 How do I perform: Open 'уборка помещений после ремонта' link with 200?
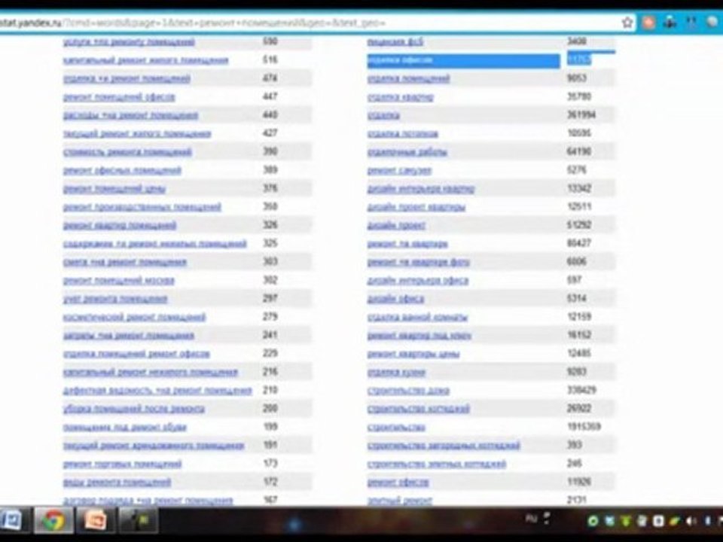(x=134, y=409)
